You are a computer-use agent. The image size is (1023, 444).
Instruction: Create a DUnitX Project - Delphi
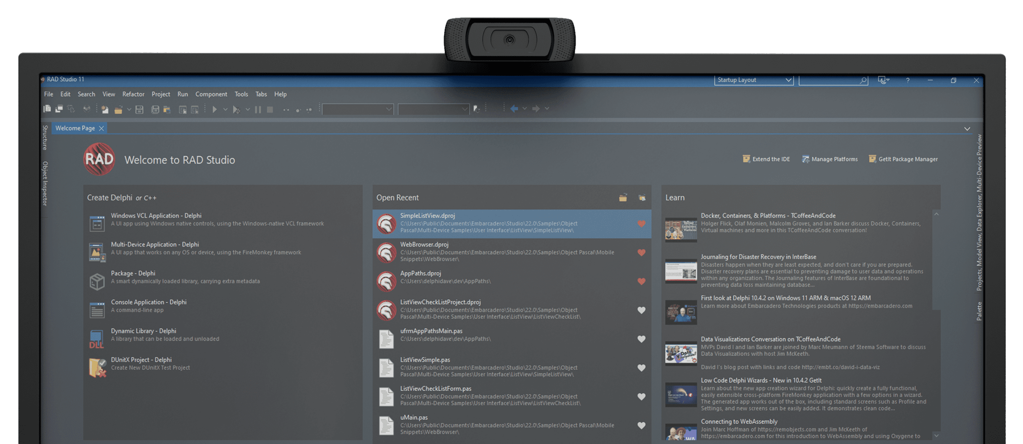222,367
